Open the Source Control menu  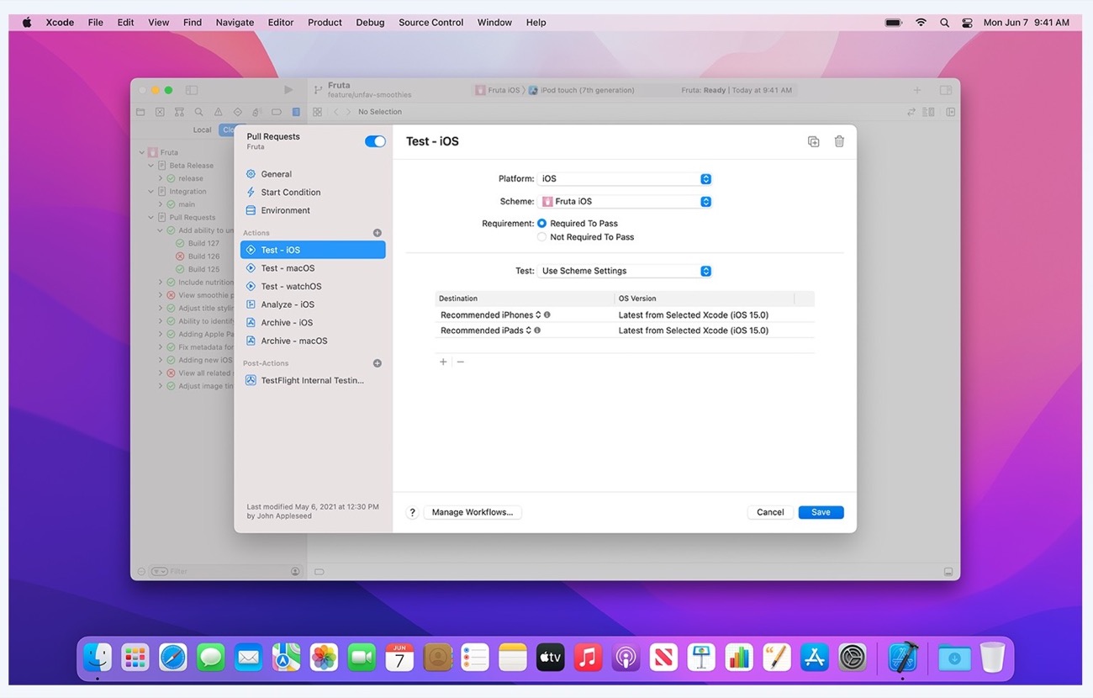click(x=430, y=23)
